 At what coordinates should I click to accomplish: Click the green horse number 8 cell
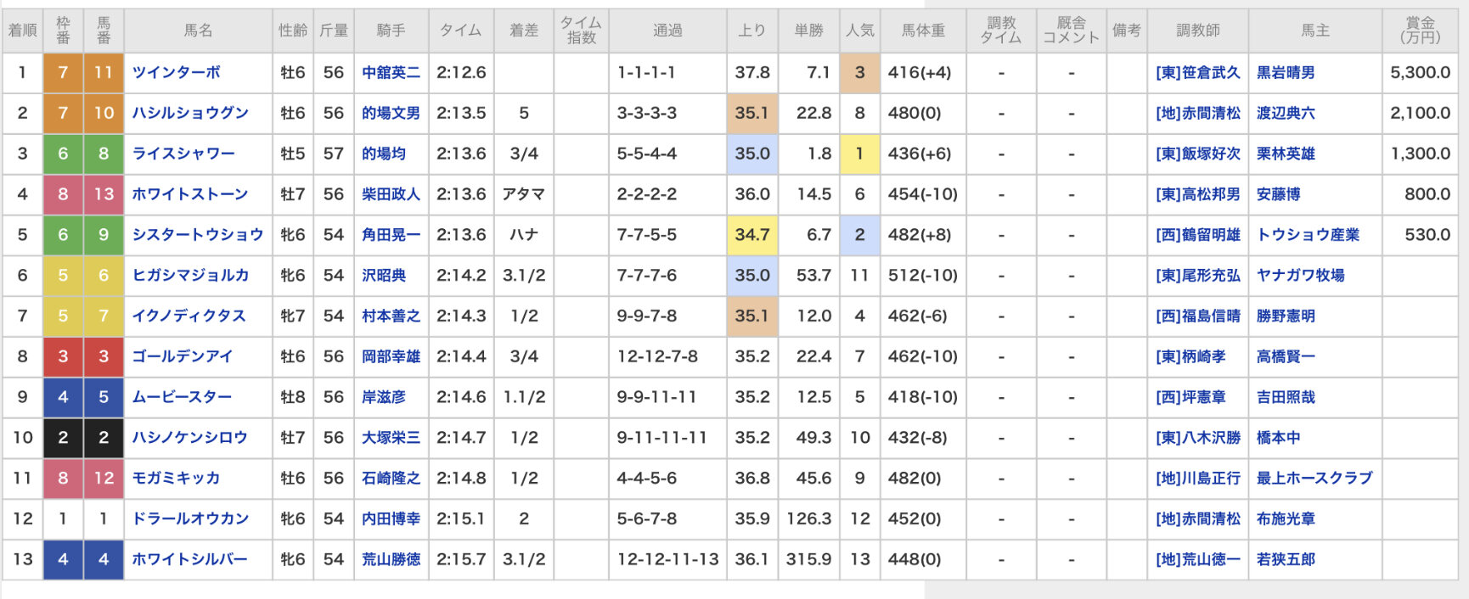[104, 154]
